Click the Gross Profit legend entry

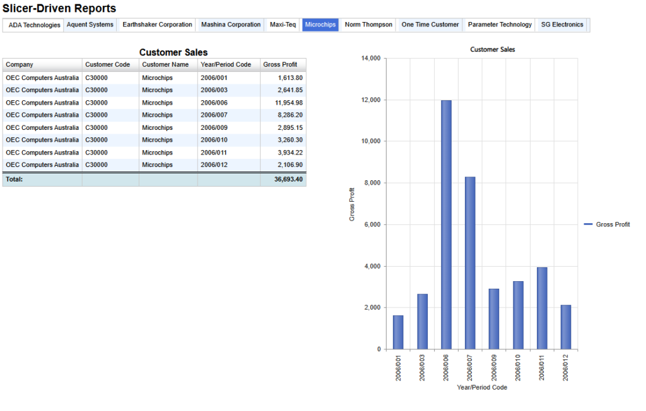[607, 224]
